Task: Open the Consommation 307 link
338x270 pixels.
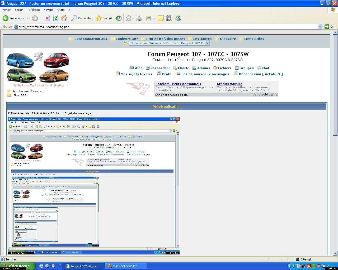Action: (x=91, y=39)
